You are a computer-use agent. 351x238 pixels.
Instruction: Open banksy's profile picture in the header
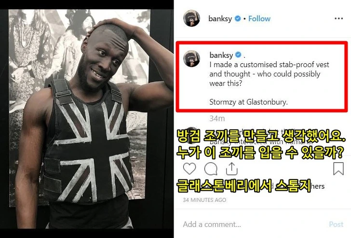(x=191, y=18)
